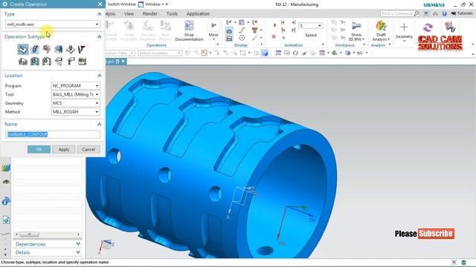Image resolution: width=476 pixels, height=267 pixels.
Task: Close the Create Operation dialog
Action: (x=100, y=4)
